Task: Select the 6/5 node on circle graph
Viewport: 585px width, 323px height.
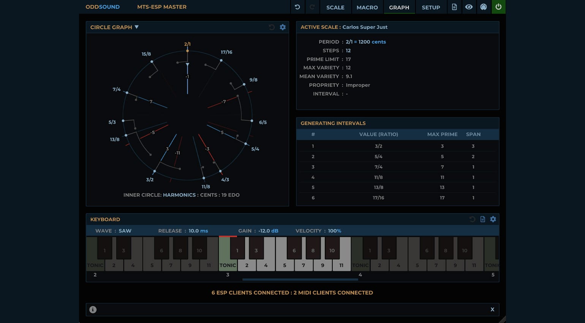Action: (252, 121)
